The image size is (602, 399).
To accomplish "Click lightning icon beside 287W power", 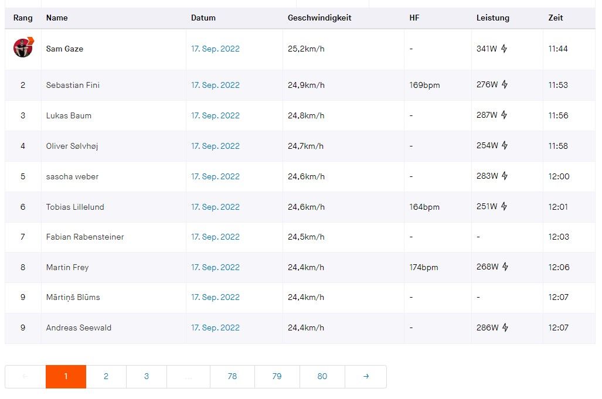I will pyautogui.click(x=504, y=115).
